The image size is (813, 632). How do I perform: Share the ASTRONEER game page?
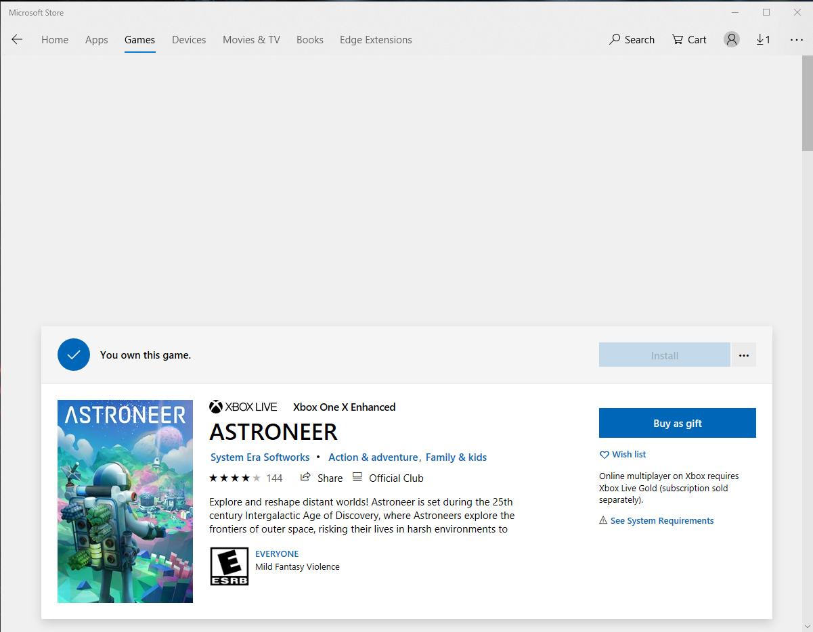[x=322, y=478]
